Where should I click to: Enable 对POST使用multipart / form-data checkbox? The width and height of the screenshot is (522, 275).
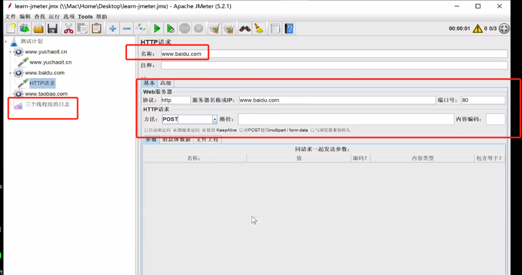pyautogui.click(x=242, y=130)
